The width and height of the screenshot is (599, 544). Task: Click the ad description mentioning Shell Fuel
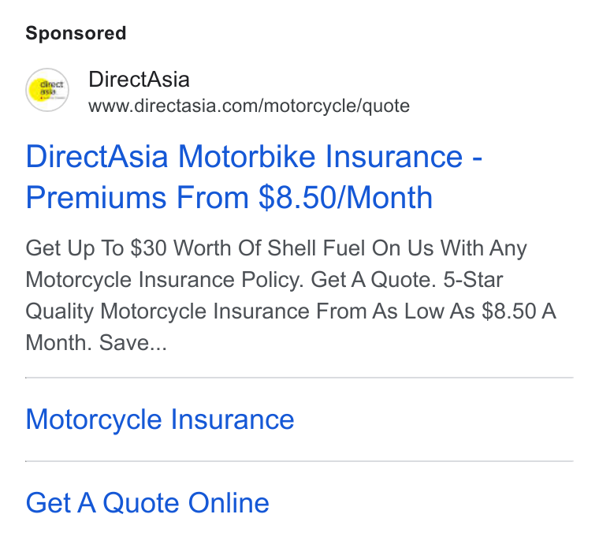(x=291, y=296)
